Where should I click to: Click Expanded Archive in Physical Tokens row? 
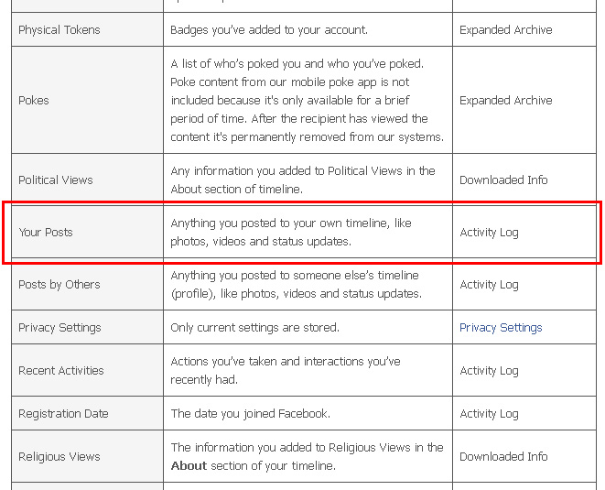pos(505,30)
